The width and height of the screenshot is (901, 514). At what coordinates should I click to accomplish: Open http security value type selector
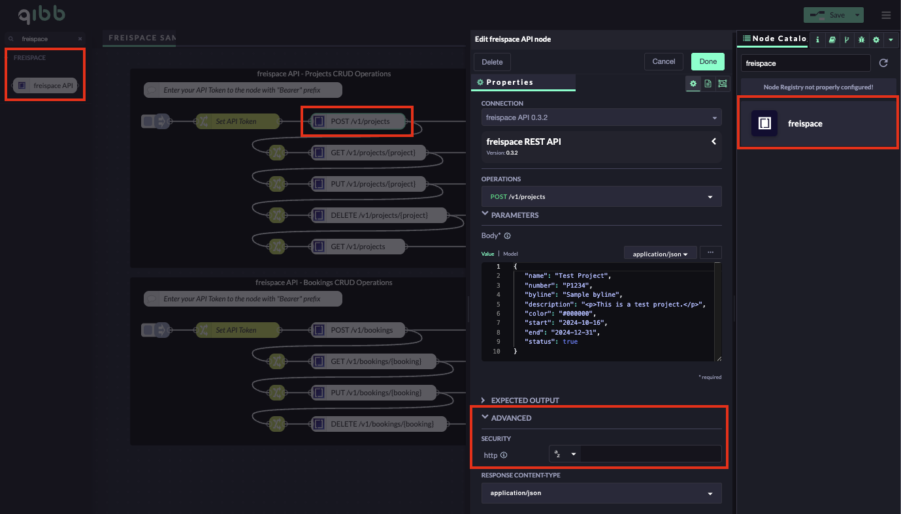coord(565,454)
